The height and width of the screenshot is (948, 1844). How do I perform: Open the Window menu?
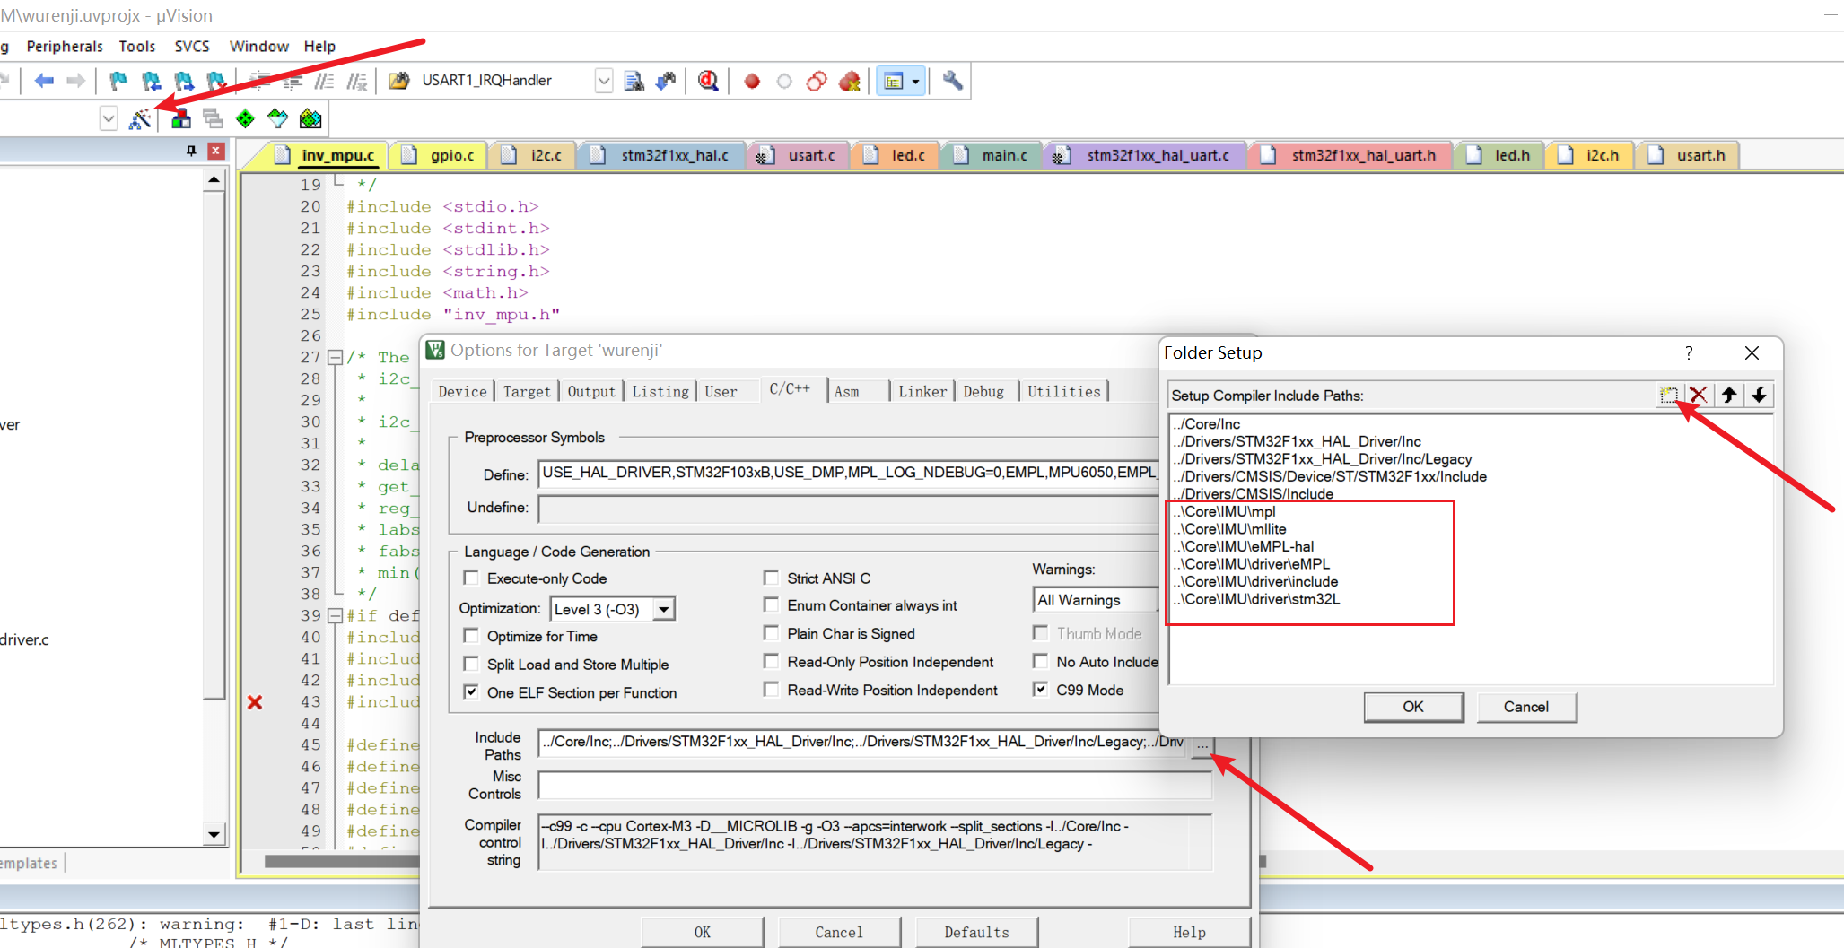[259, 46]
